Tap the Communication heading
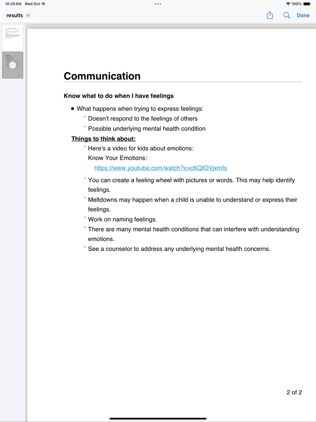 [102, 76]
